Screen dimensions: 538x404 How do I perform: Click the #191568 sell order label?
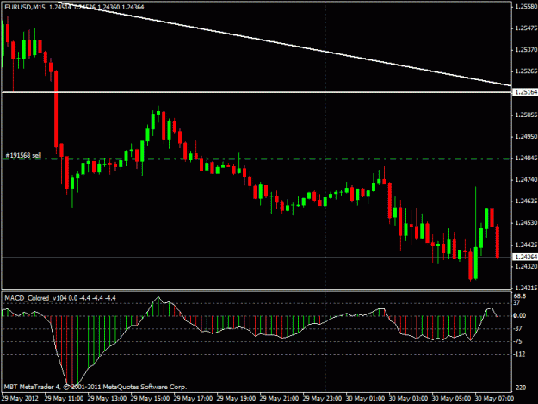point(23,156)
